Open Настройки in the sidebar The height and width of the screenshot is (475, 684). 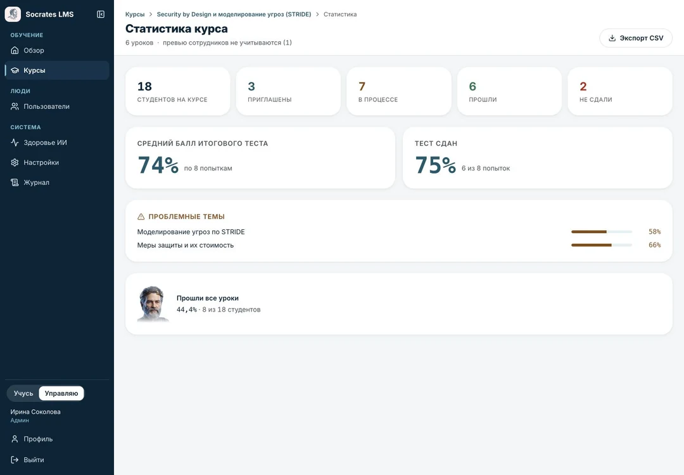[x=57, y=162]
